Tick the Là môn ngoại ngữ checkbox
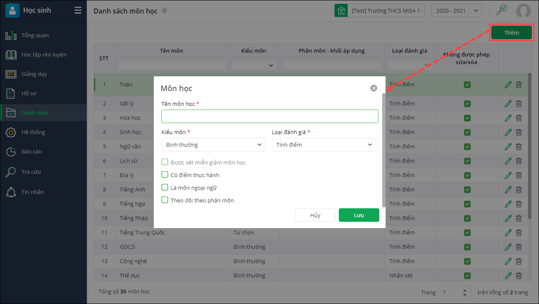The image size is (539, 304). click(x=165, y=188)
